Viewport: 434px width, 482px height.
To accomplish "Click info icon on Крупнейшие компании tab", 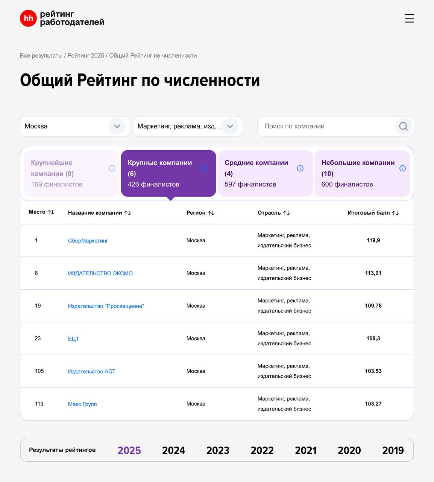I will point(112,168).
